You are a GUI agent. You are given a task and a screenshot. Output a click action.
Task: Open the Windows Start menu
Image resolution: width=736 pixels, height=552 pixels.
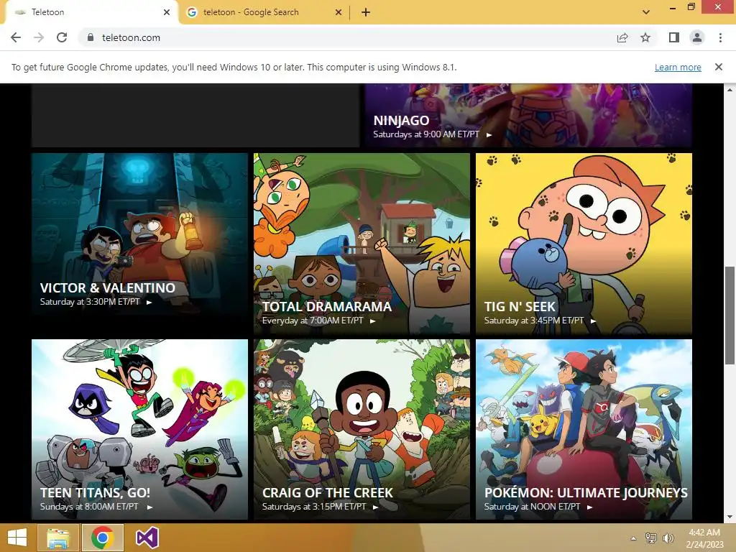(x=17, y=538)
